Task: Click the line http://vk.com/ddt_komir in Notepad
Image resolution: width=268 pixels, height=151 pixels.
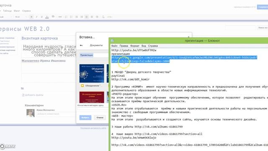Action: click(x=130, y=79)
